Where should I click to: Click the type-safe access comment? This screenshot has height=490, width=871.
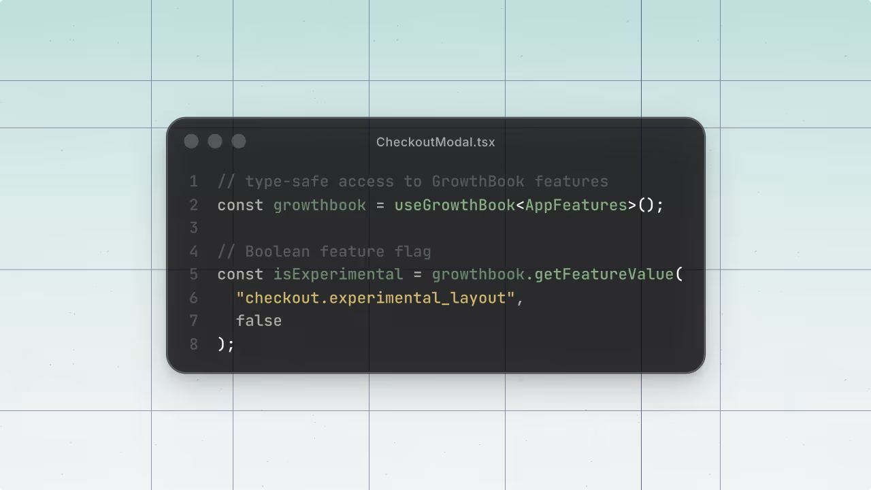(x=412, y=182)
